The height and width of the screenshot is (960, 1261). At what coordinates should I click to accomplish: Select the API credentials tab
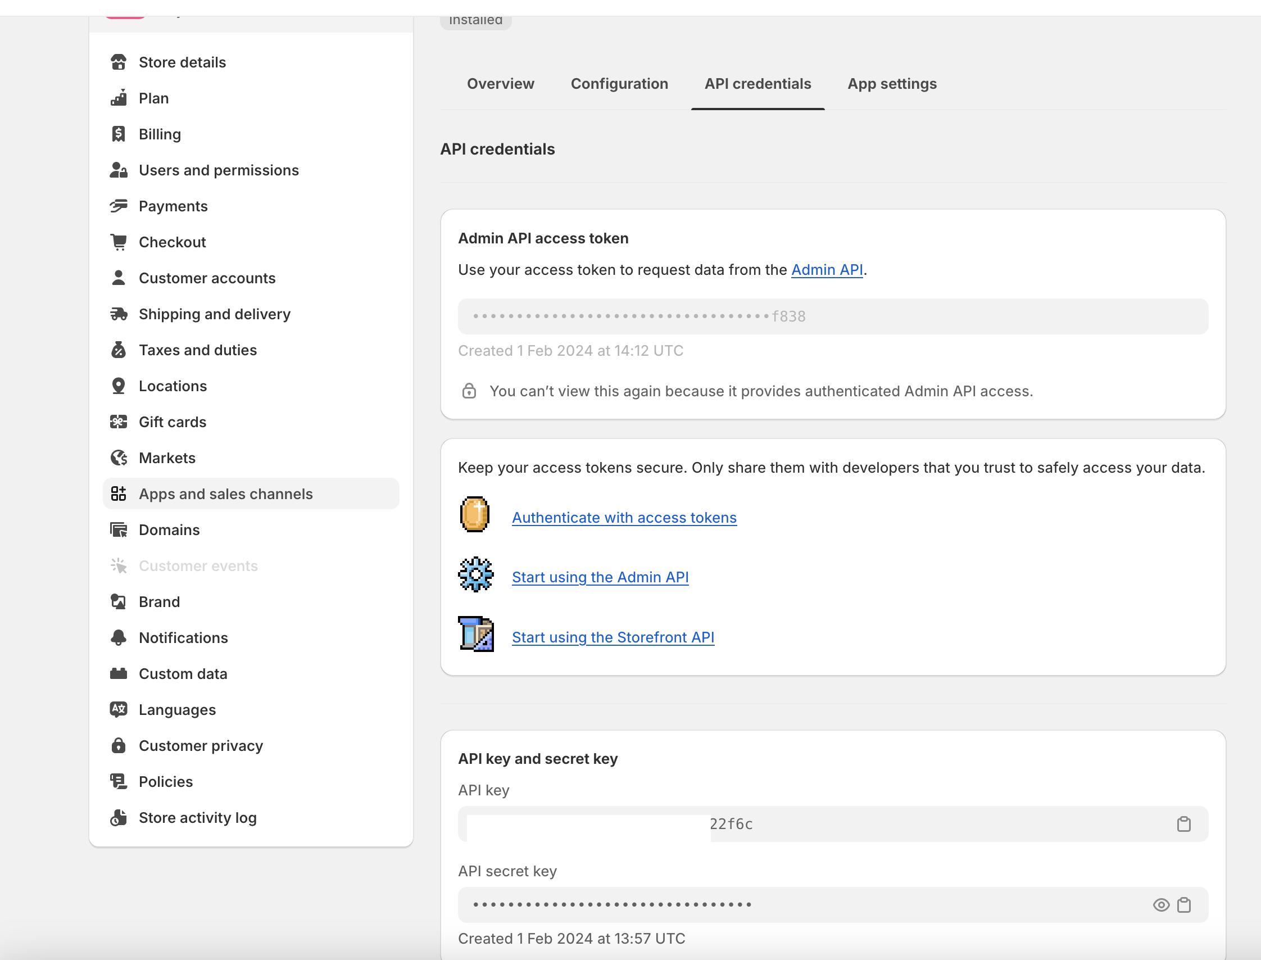tap(757, 84)
